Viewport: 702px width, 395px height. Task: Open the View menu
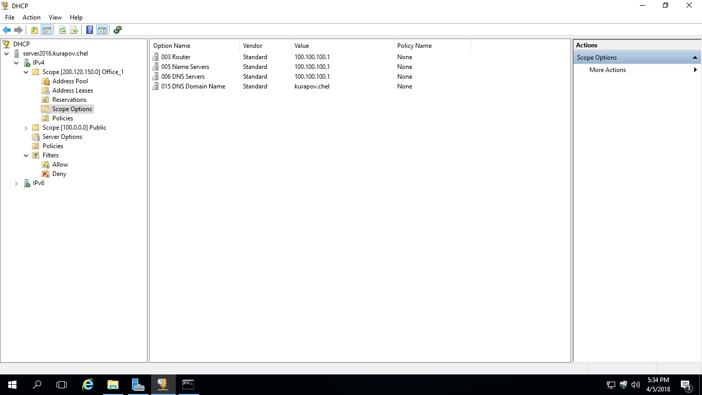pyautogui.click(x=55, y=17)
